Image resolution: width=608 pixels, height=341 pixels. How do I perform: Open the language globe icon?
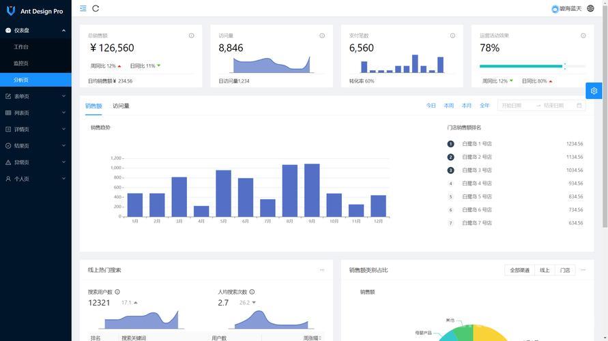pyautogui.click(x=590, y=8)
